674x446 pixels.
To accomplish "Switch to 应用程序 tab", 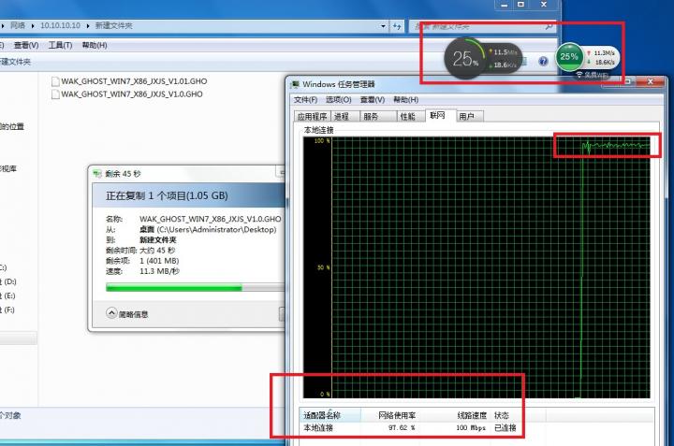I will pos(312,116).
